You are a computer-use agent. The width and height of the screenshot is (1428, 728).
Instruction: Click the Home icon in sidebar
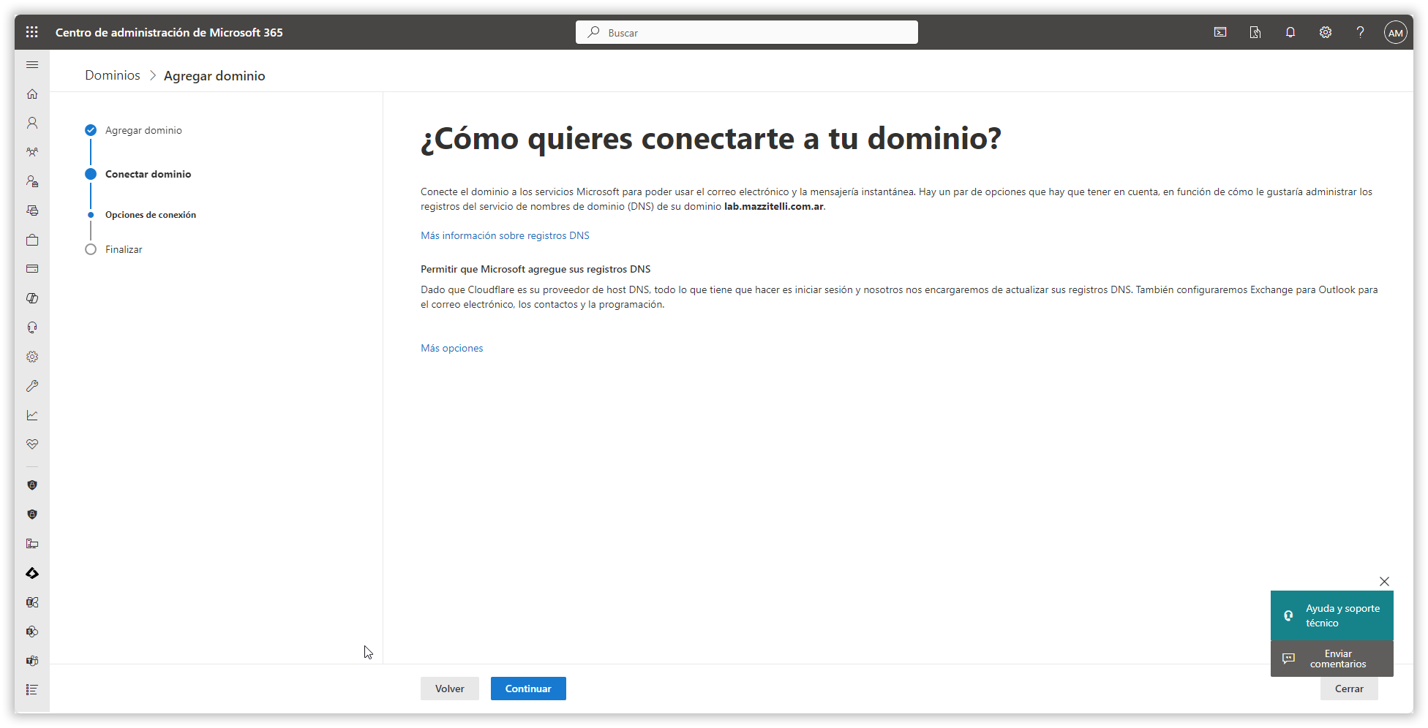(x=32, y=94)
